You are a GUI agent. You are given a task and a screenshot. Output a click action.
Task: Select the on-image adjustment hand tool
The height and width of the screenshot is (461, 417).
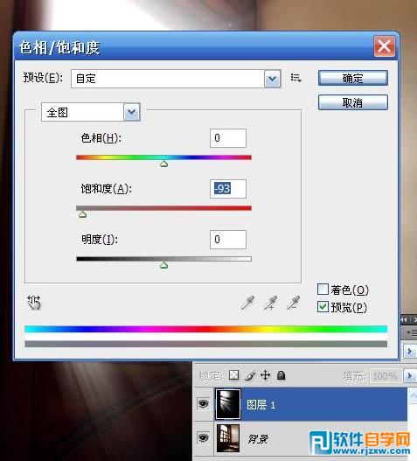(34, 303)
